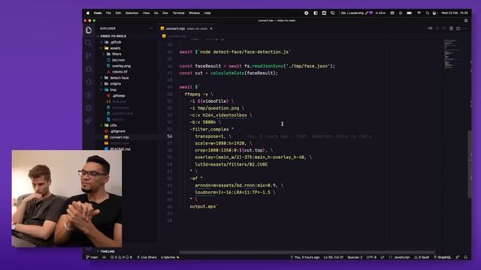Open the Help menu
Viewport: 481px width, 270px height.
click(x=207, y=13)
